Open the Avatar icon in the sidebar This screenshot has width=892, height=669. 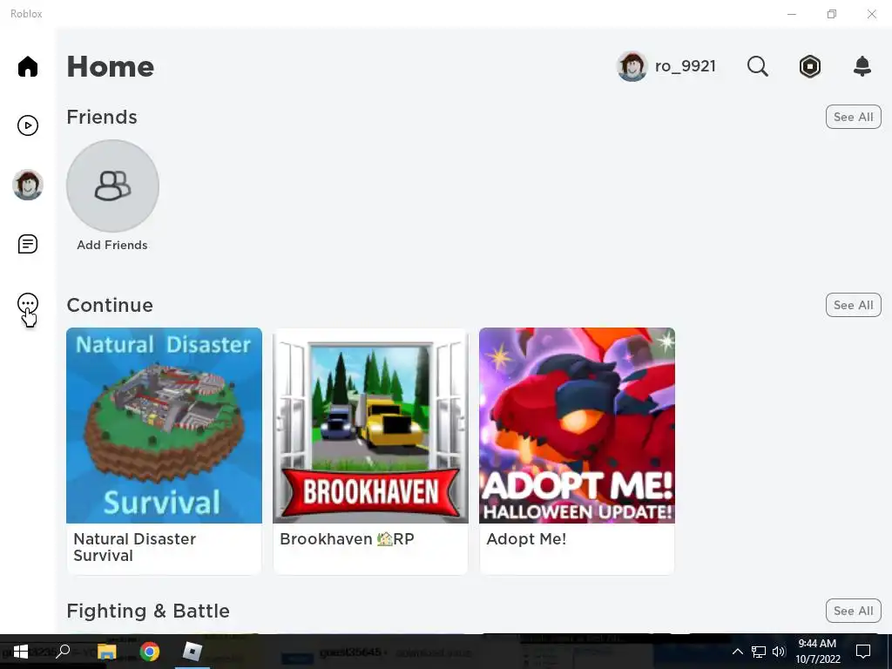(27, 185)
